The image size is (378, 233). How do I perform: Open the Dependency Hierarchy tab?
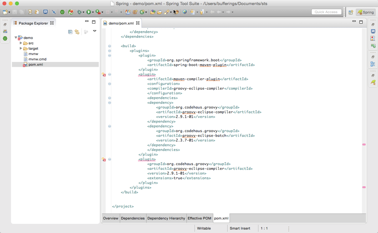click(166, 218)
